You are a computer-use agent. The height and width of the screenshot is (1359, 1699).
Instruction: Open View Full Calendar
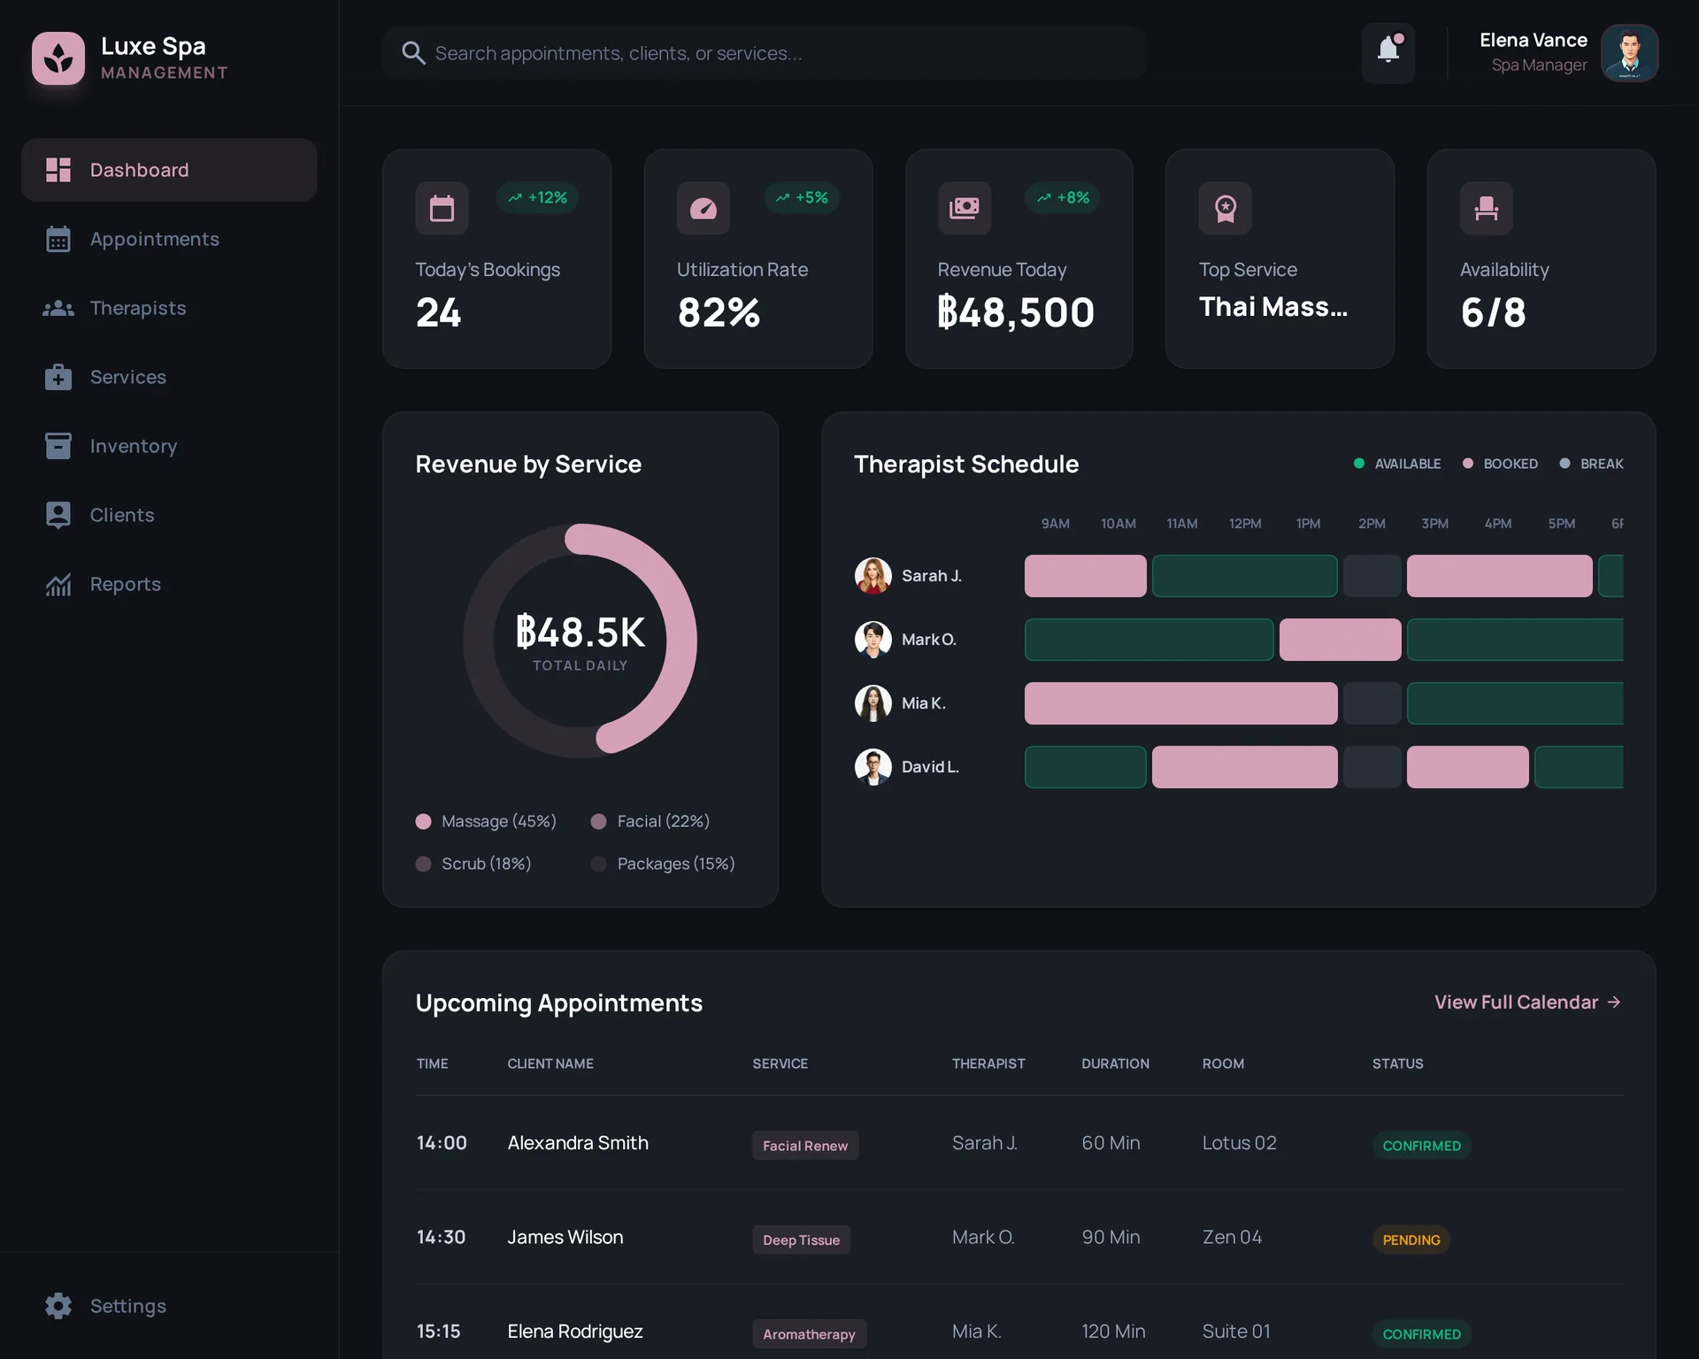(x=1526, y=1002)
